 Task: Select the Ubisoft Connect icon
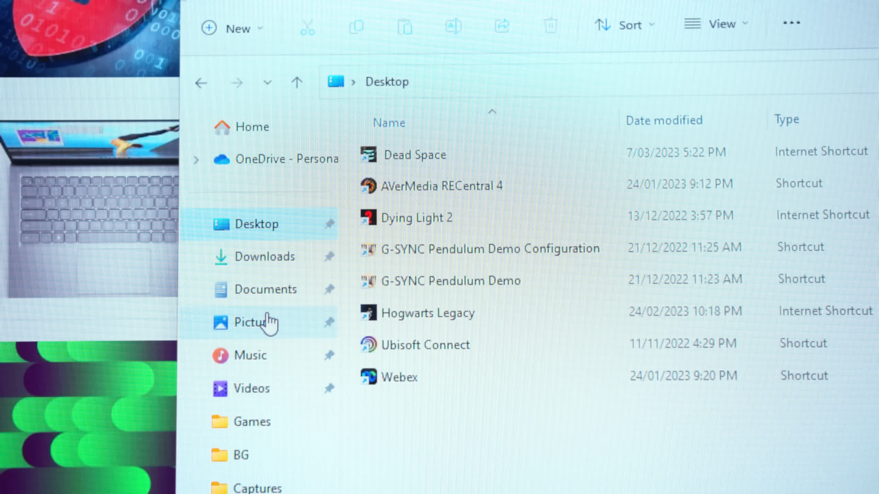(368, 345)
